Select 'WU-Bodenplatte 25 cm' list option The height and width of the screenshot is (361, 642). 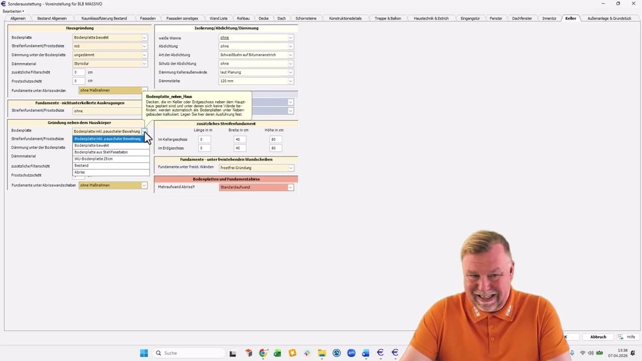point(110,159)
